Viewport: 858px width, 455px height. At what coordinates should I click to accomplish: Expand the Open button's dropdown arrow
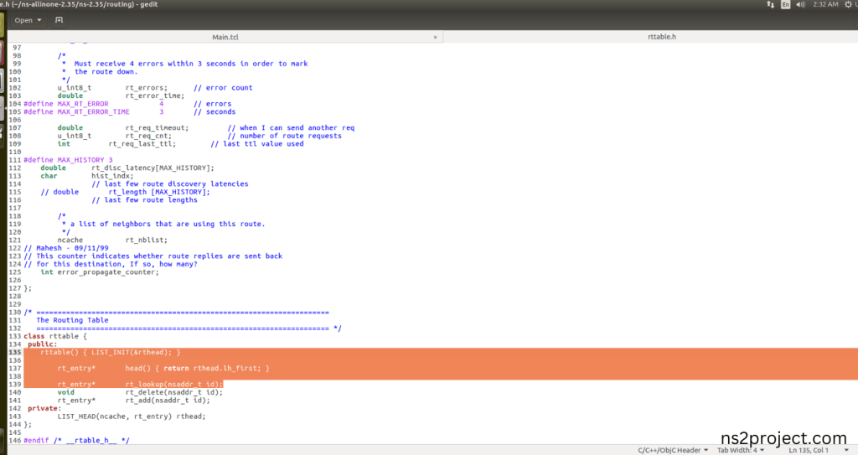[39, 20]
